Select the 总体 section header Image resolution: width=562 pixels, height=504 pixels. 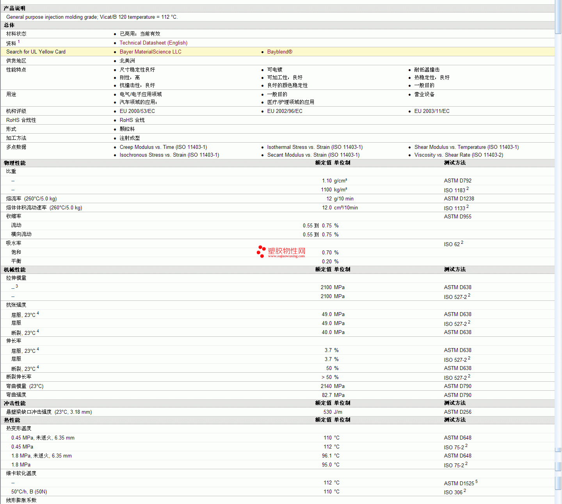click(x=9, y=25)
